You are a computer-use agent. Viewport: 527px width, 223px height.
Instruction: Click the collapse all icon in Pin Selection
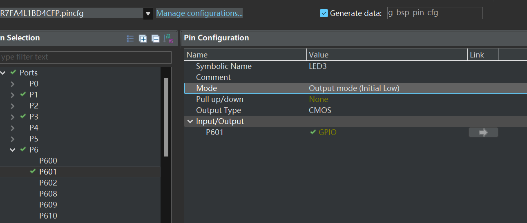(x=155, y=38)
